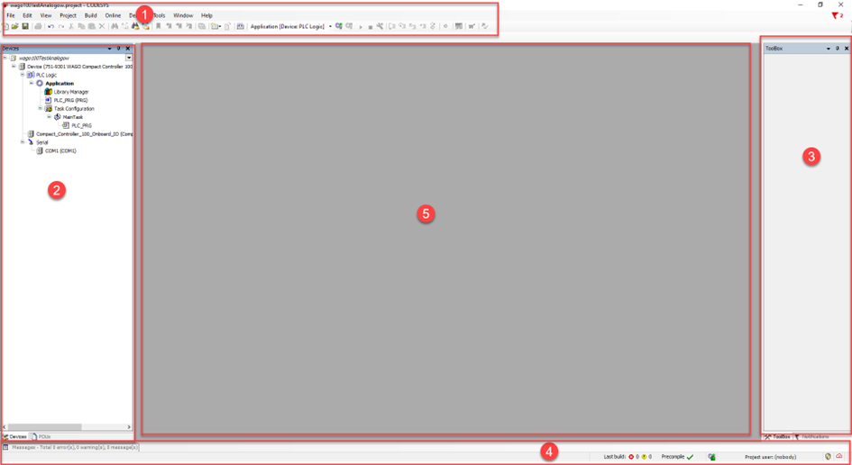Collapse the Device 751-9301 node
The height and width of the screenshot is (465, 852).
point(14,67)
